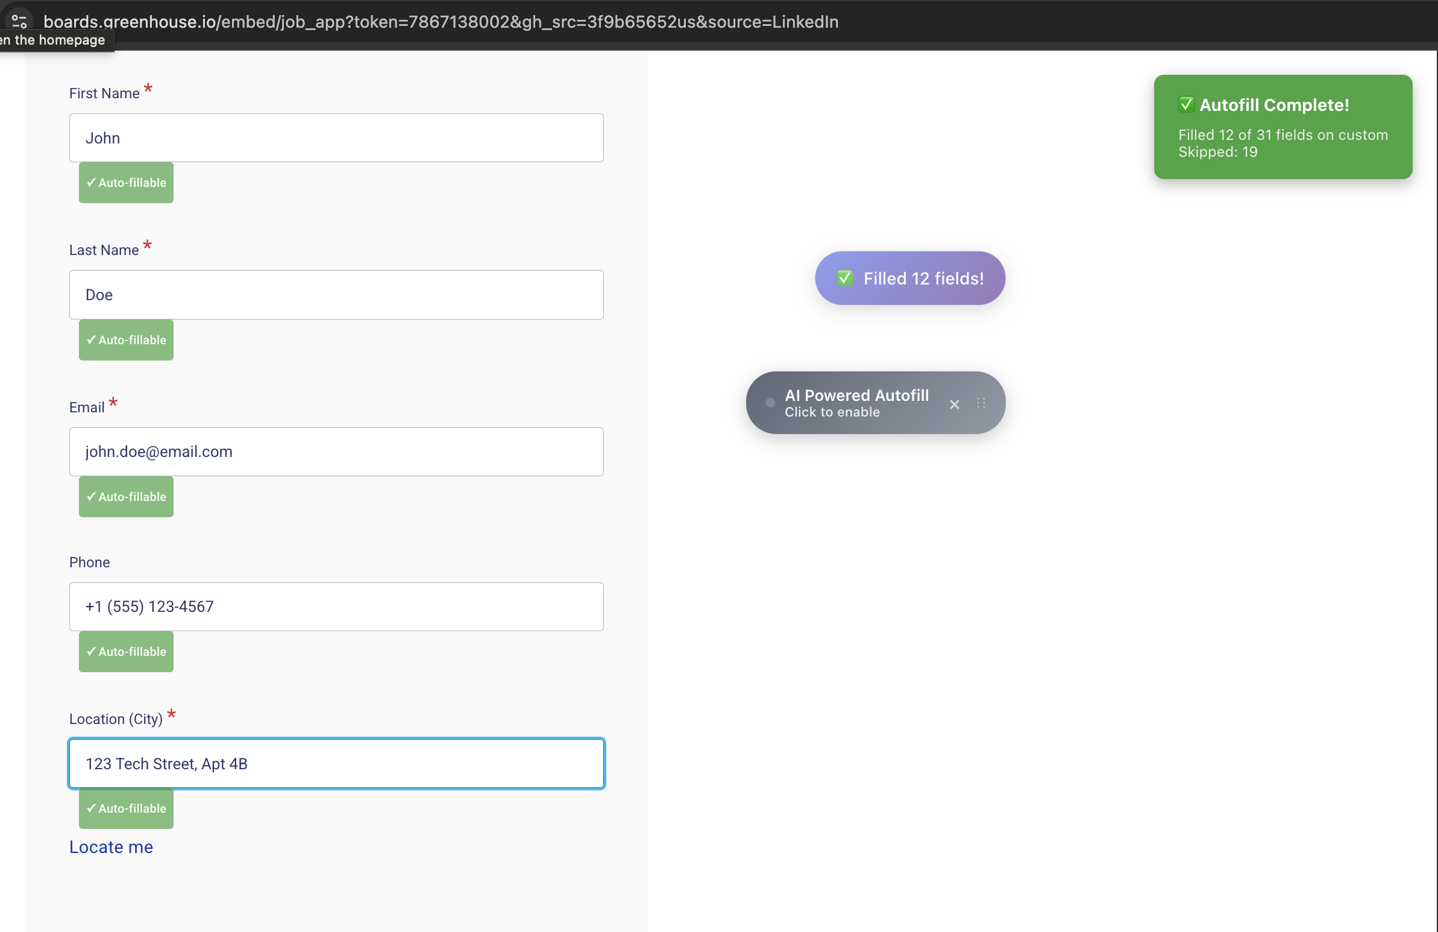Click the checkmark icon in Autofill Complete toast
This screenshot has height=932, width=1438.
1185,104
